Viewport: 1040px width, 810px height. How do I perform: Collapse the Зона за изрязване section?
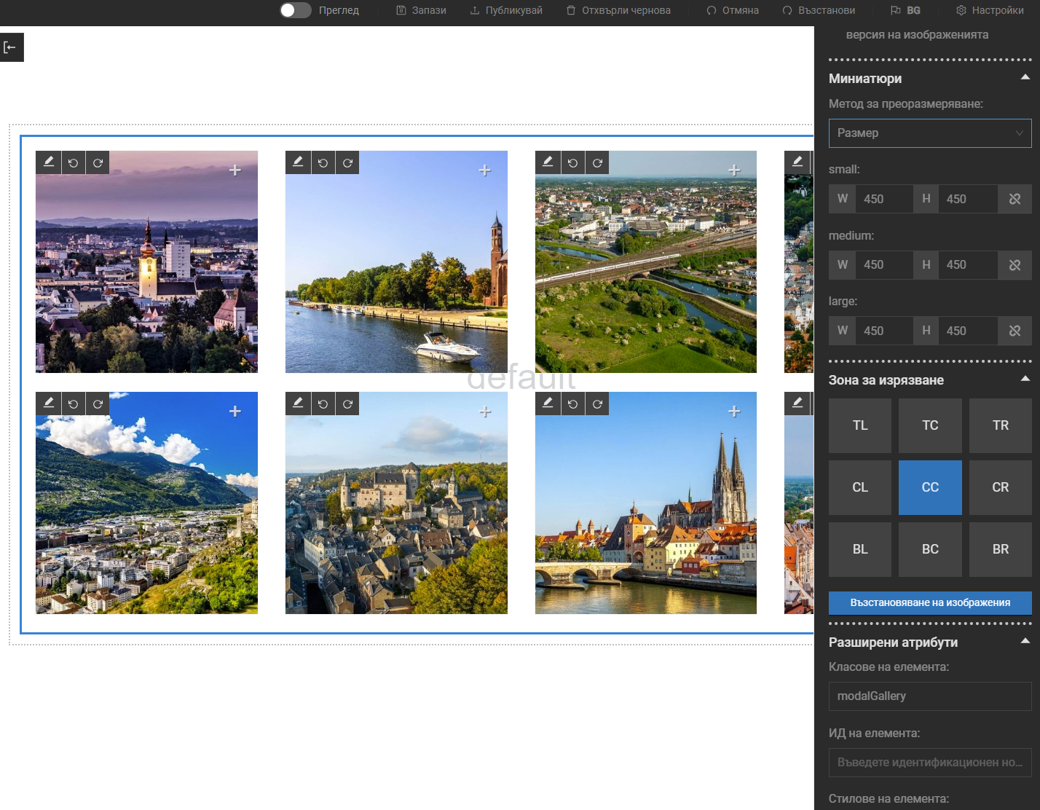click(x=1025, y=380)
